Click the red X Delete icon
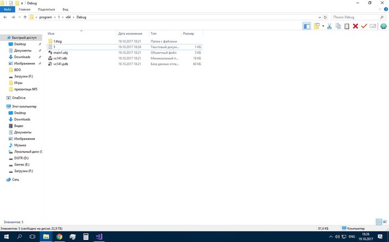 [355, 26]
